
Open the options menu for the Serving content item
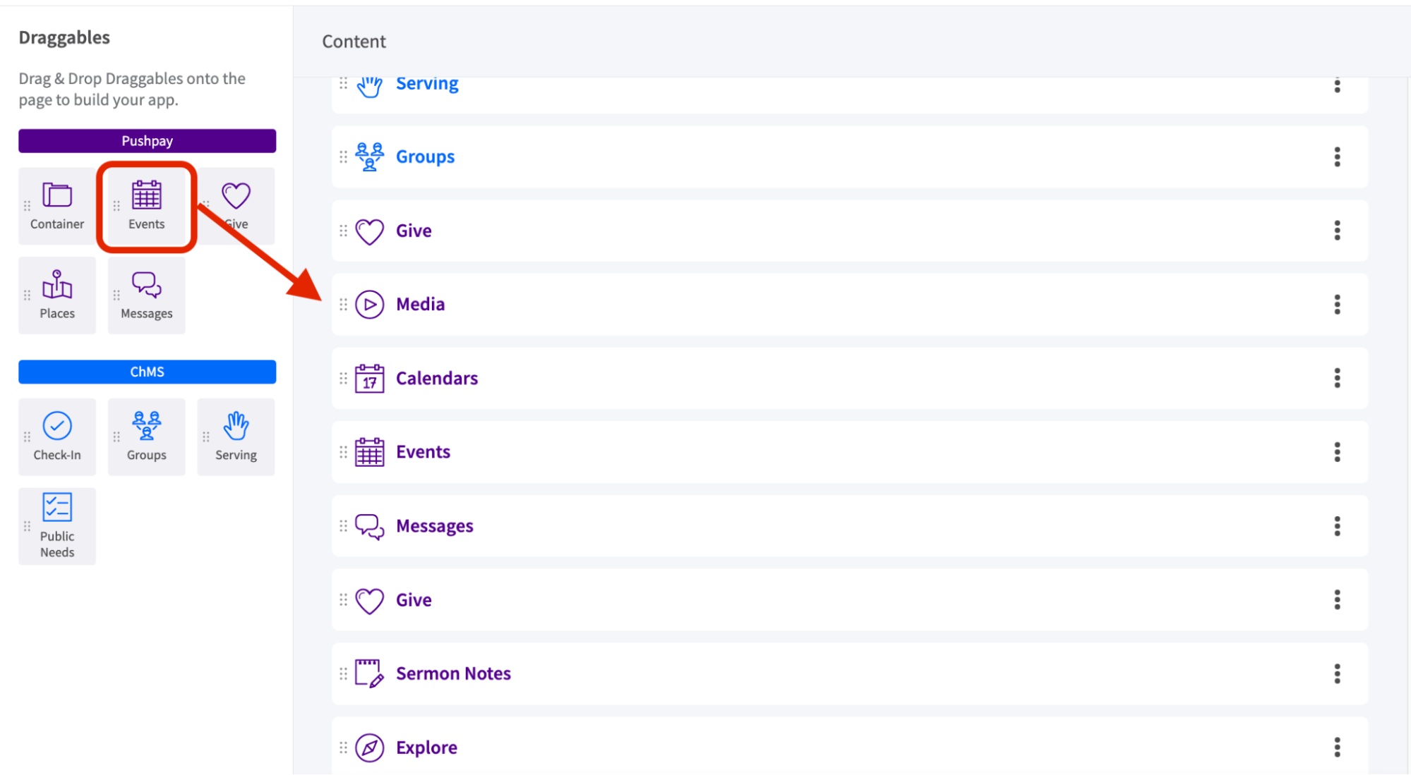(x=1338, y=87)
